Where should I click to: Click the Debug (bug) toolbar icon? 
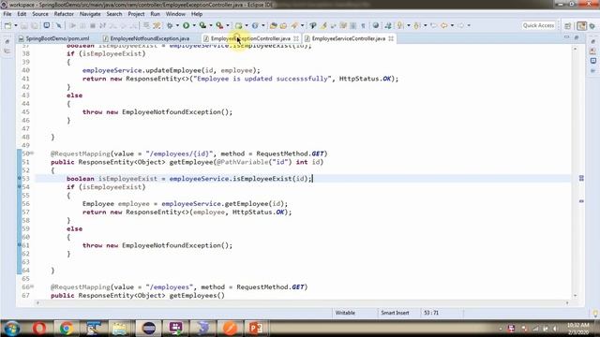(x=170, y=25)
